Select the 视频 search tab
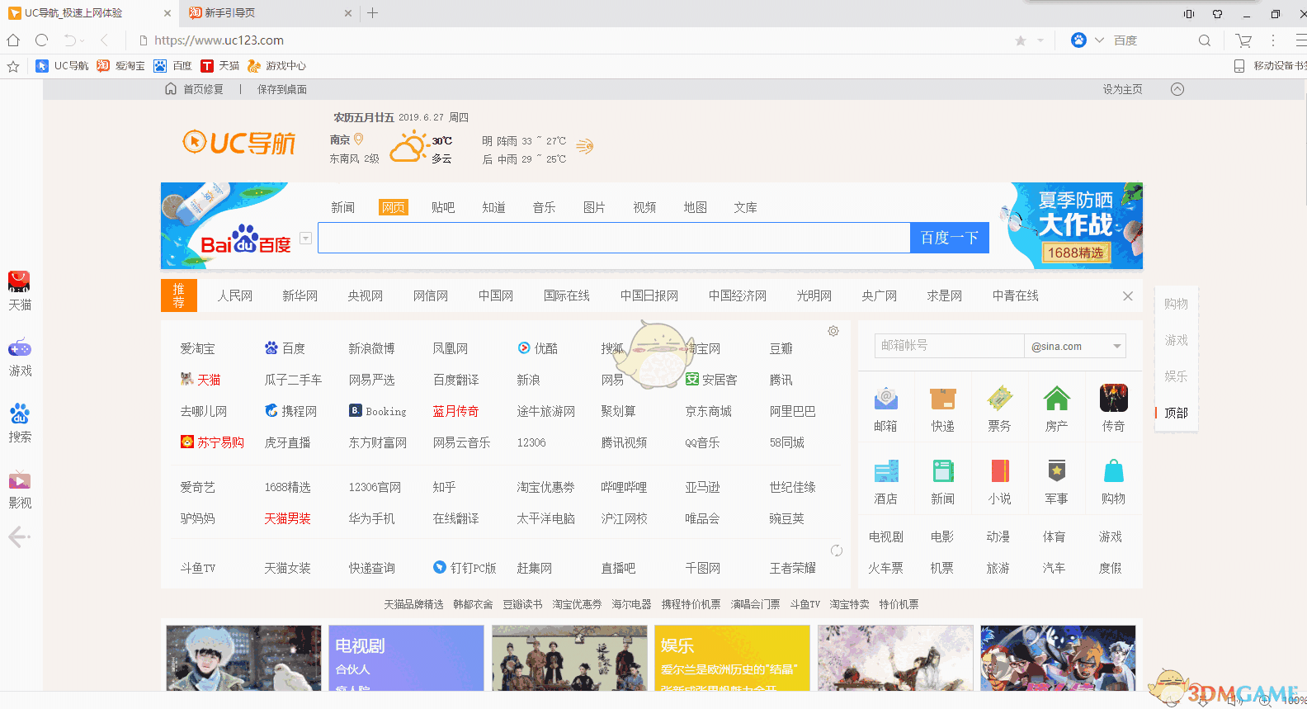Viewport: 1307px width, 709px height. point(644,207)
